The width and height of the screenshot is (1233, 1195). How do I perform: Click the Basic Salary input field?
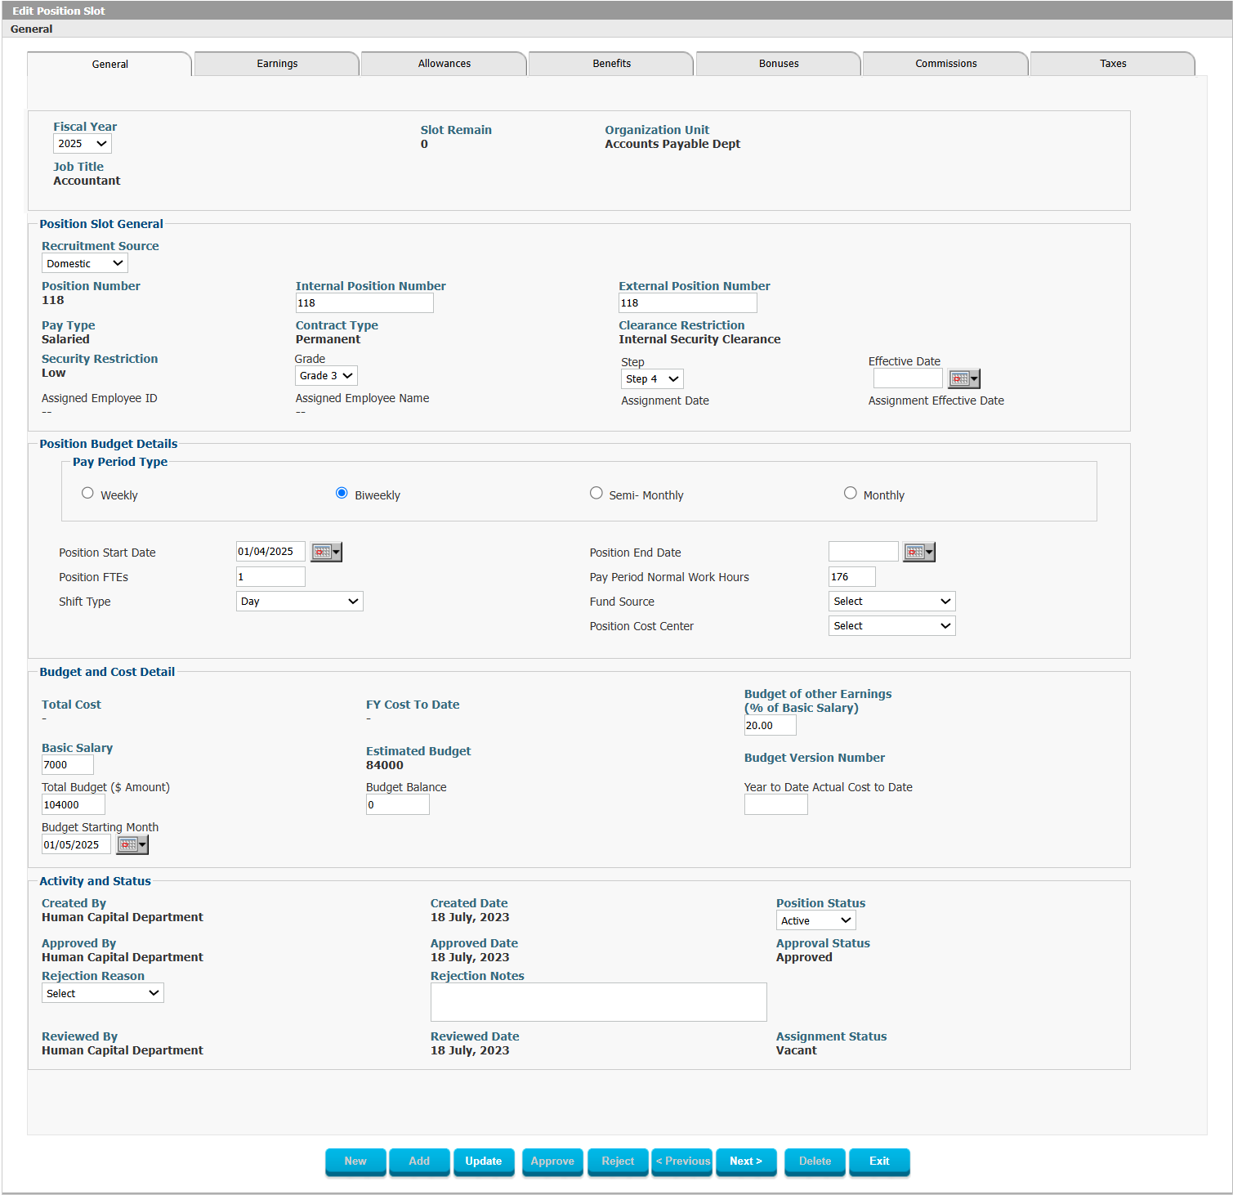(x=67, y=764)
